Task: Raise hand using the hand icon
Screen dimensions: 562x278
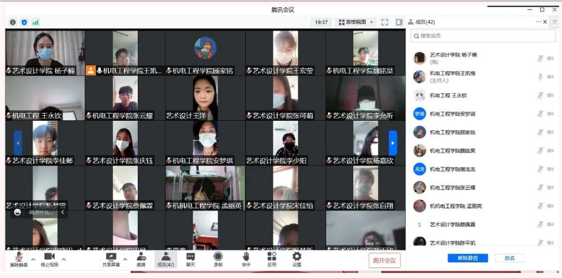Action: [246, 256]
